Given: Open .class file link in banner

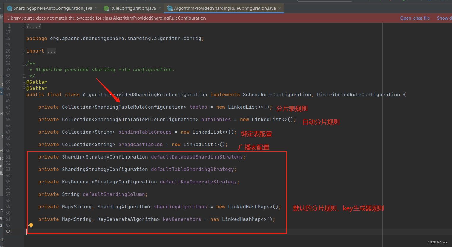Looking at the screenshot, I should 415,18.
